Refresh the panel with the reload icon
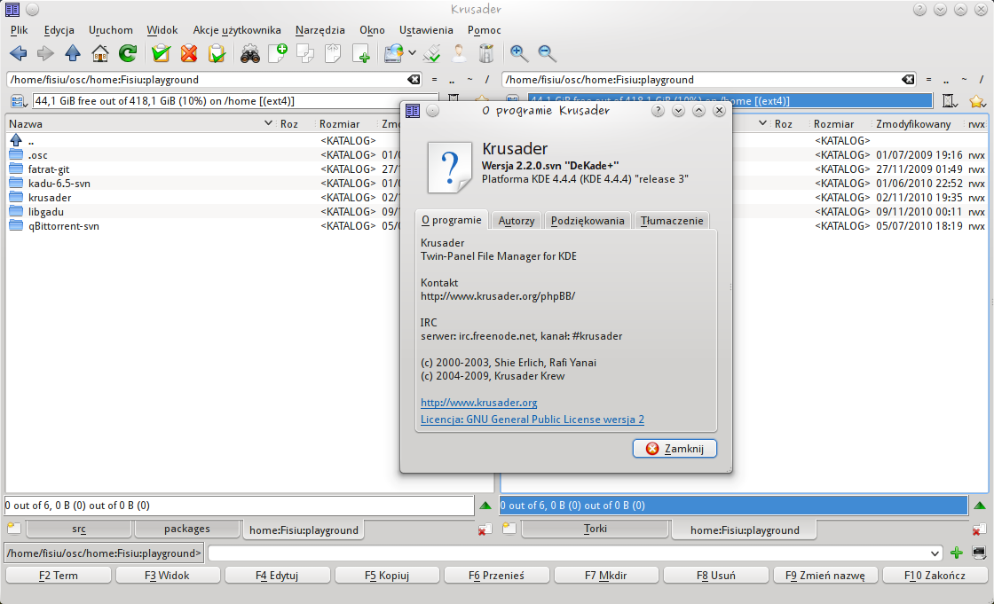The width and height of the screenshot is (994, 604). pos(127,53)
